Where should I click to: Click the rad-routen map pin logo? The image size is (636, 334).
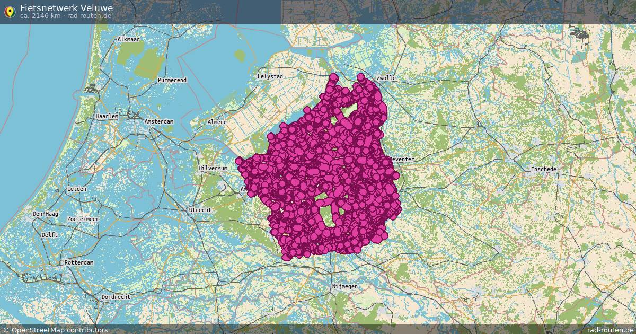[10, 11]
